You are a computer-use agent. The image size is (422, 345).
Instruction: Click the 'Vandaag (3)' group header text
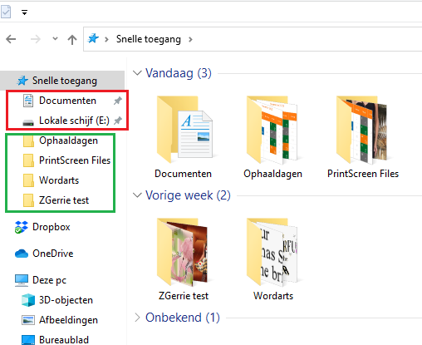tap(179, 73)
